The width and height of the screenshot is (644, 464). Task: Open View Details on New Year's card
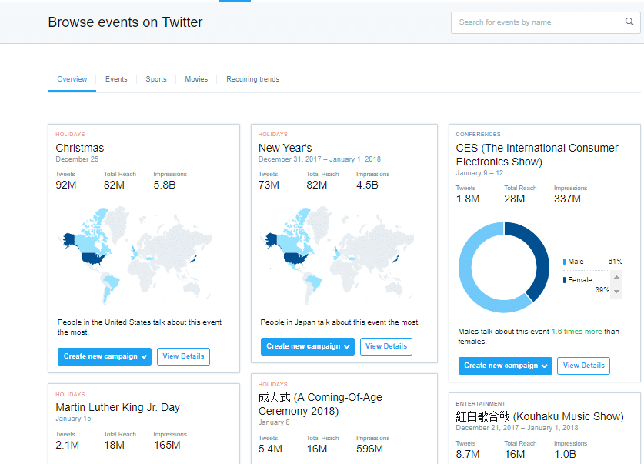pos(386,346)
